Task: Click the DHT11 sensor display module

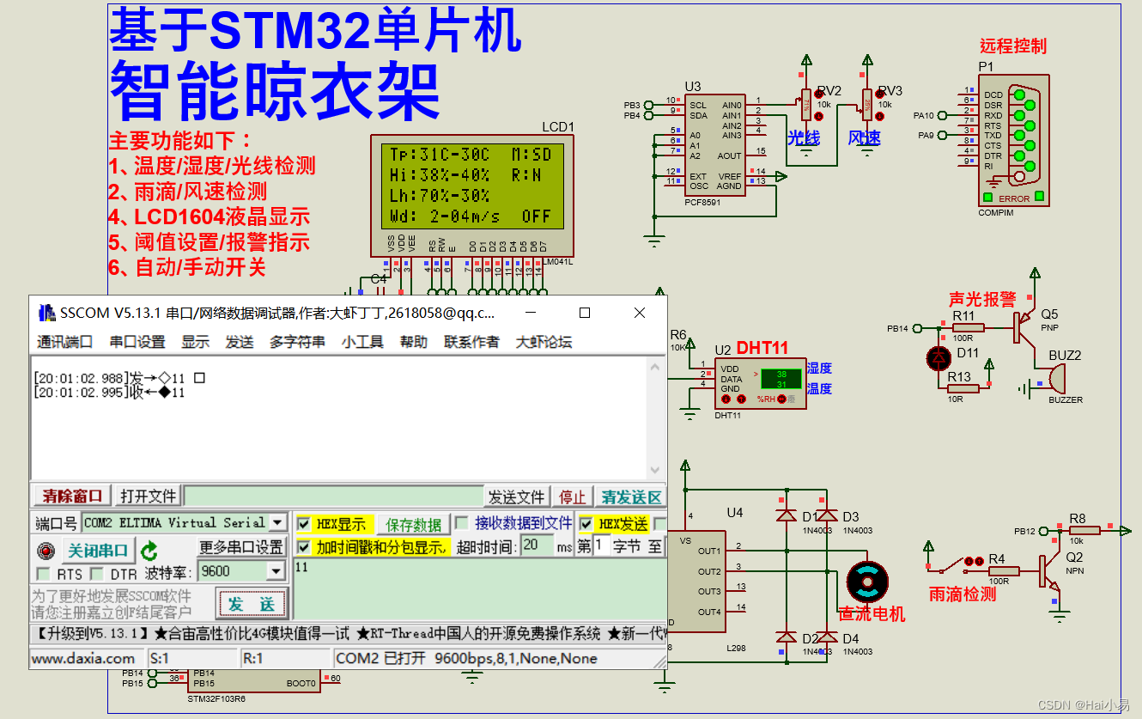Action: tap(762, 382)
